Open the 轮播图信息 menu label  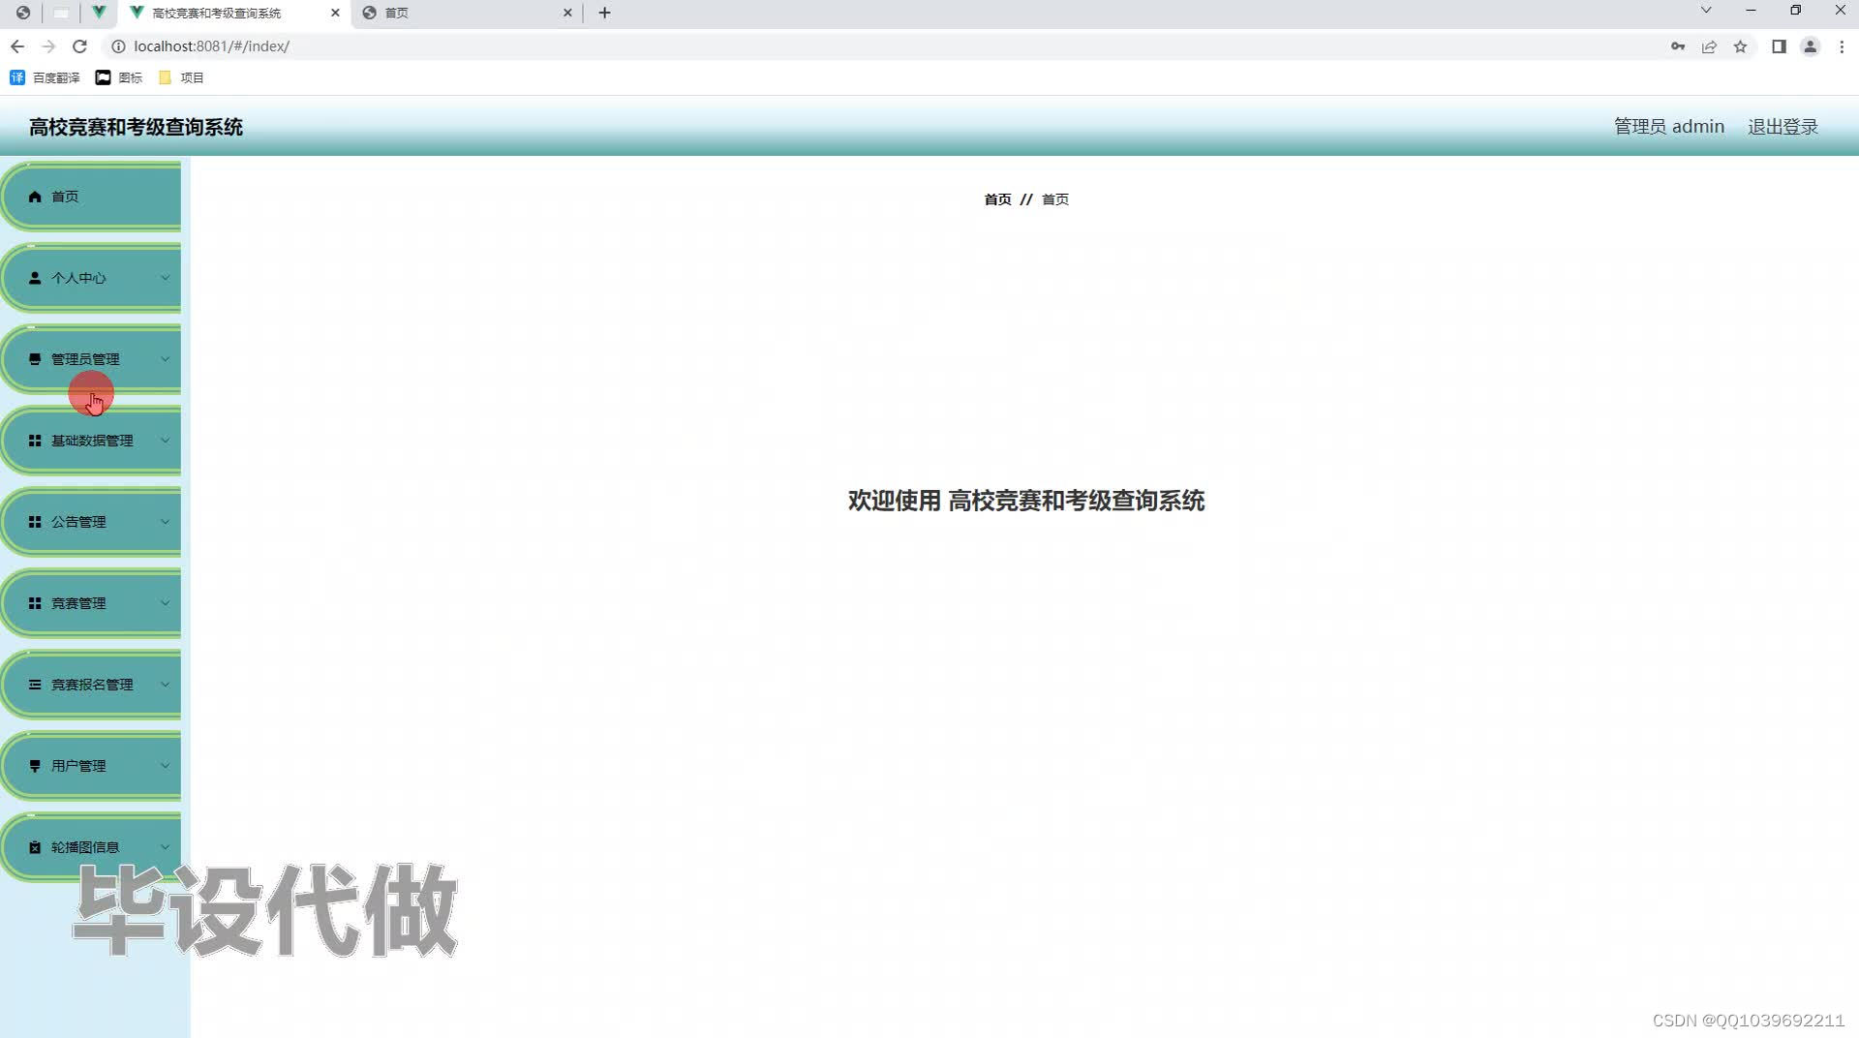[x=85, y=847]
